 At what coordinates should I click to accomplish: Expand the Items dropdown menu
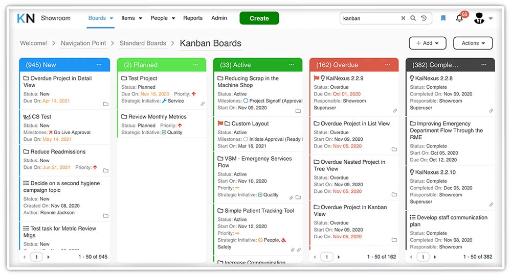[131, 18]
